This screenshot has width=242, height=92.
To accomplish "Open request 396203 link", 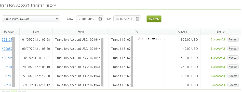I will pyautogui.click(x=7, y=76).
